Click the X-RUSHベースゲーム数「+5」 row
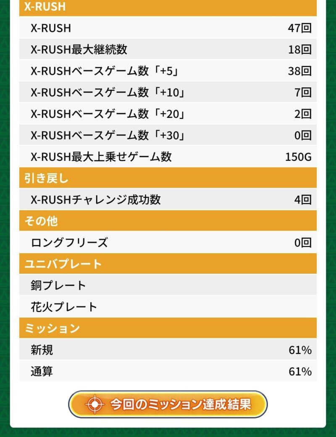The width and height of the screenshot is (336, 437). point(168,71)
